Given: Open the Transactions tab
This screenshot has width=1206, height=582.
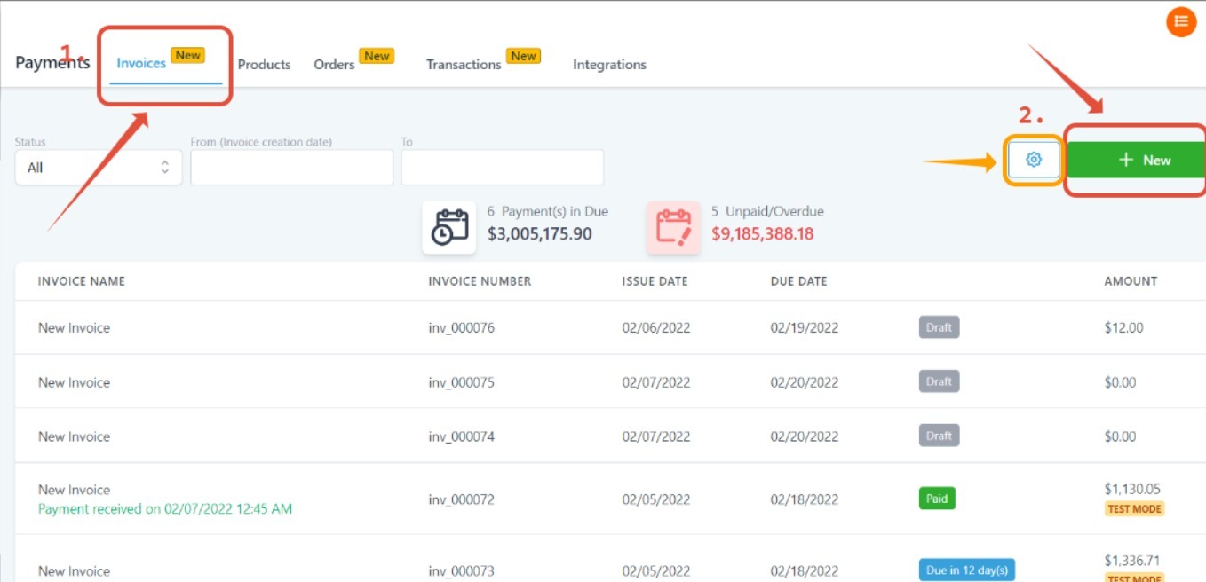Looking at the screenshot, I should [x=464, y=65].
